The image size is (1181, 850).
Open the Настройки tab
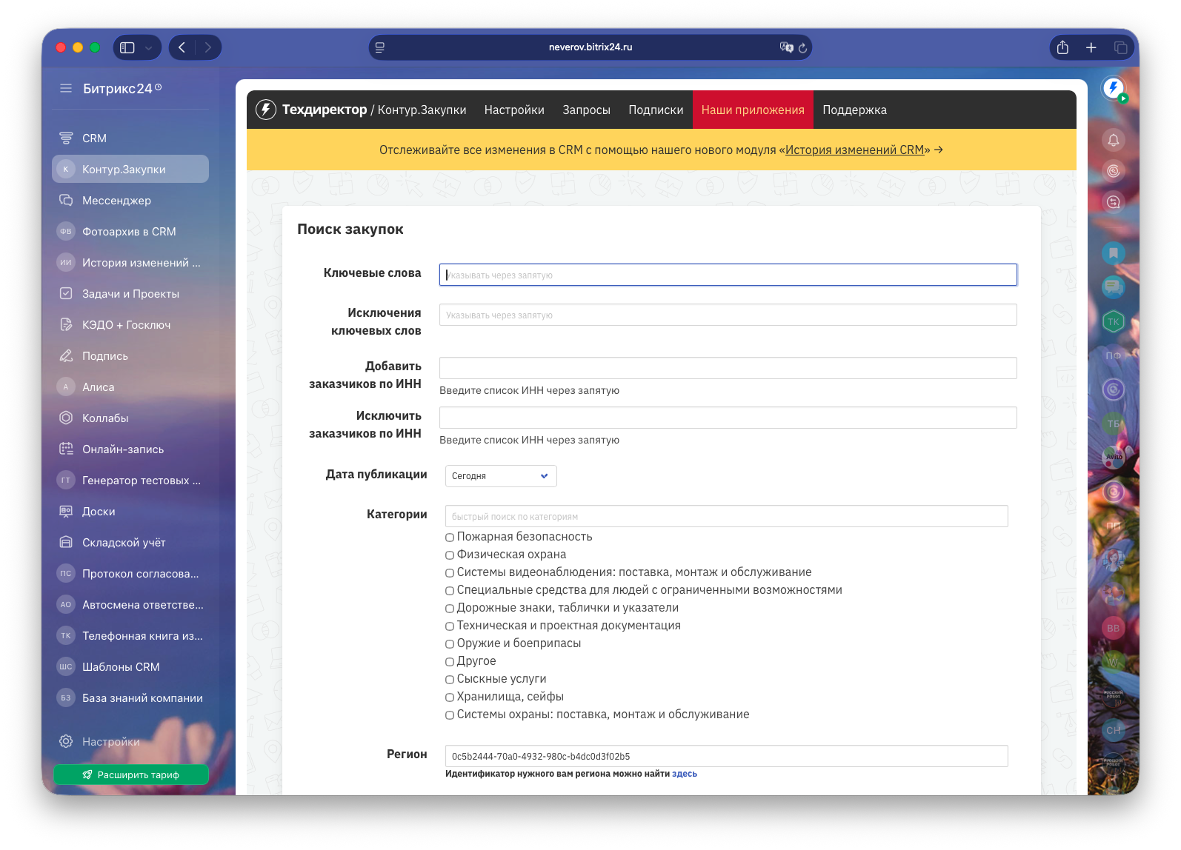tap(514, 110)
